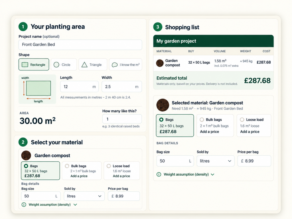292x219 pixels.
Task: Click the Width field showing 2.5
Action: 121,87
